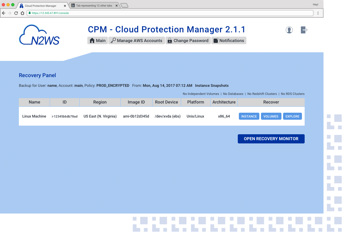The height and width of the screenshot is (234, 344).
Task: Open a new browser tab
Action: [124, 5]
